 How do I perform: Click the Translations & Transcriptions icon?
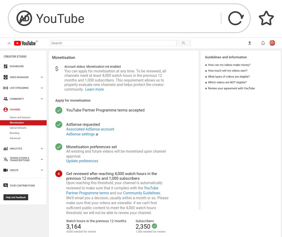click(x=5, y=159)
